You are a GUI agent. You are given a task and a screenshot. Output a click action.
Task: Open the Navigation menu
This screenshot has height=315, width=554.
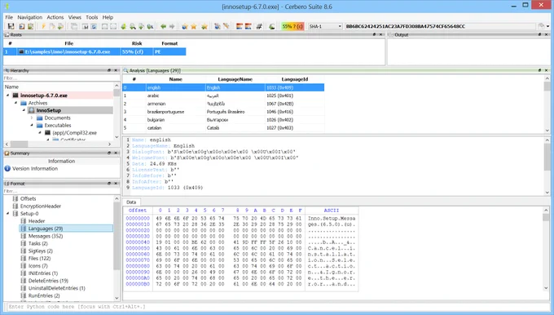tap(29, 17)
